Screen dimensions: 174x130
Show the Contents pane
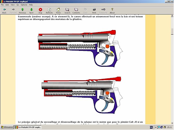[76, 11]
